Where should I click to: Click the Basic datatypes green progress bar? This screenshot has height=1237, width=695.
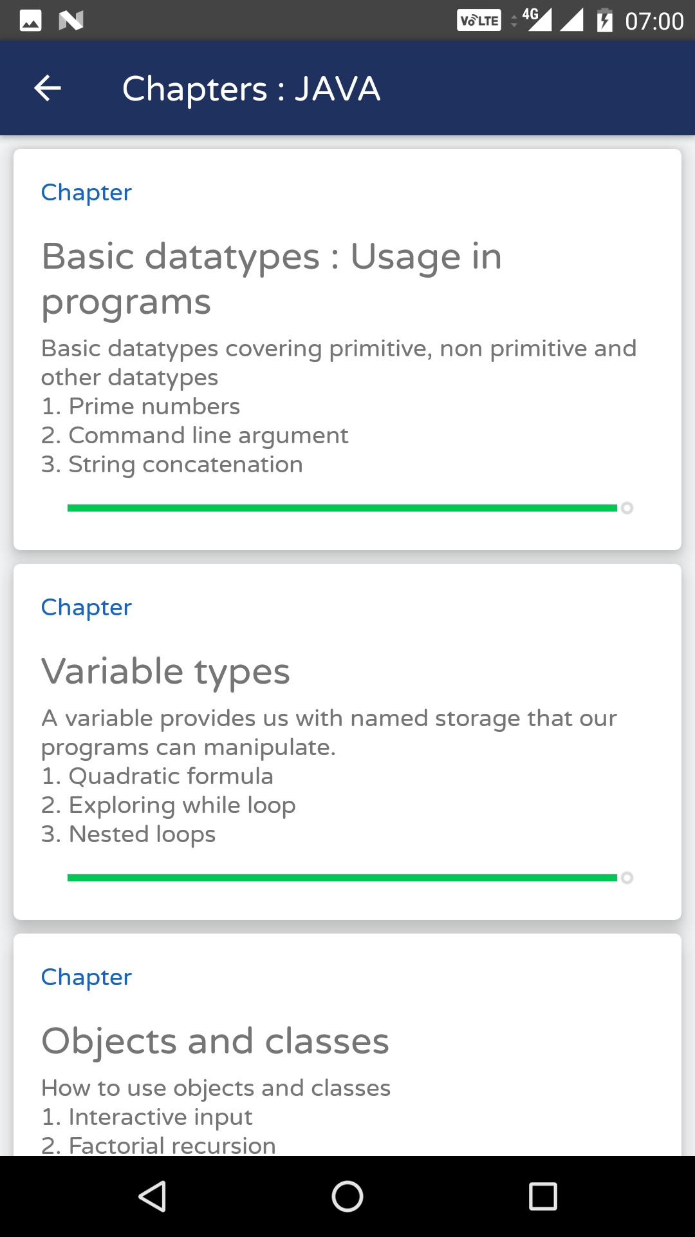342,508
